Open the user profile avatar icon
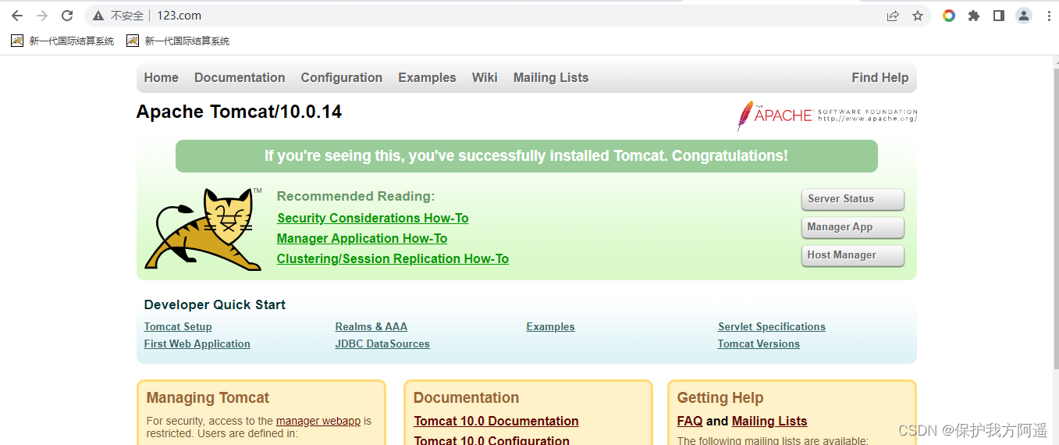 [x=1024, y=16]
